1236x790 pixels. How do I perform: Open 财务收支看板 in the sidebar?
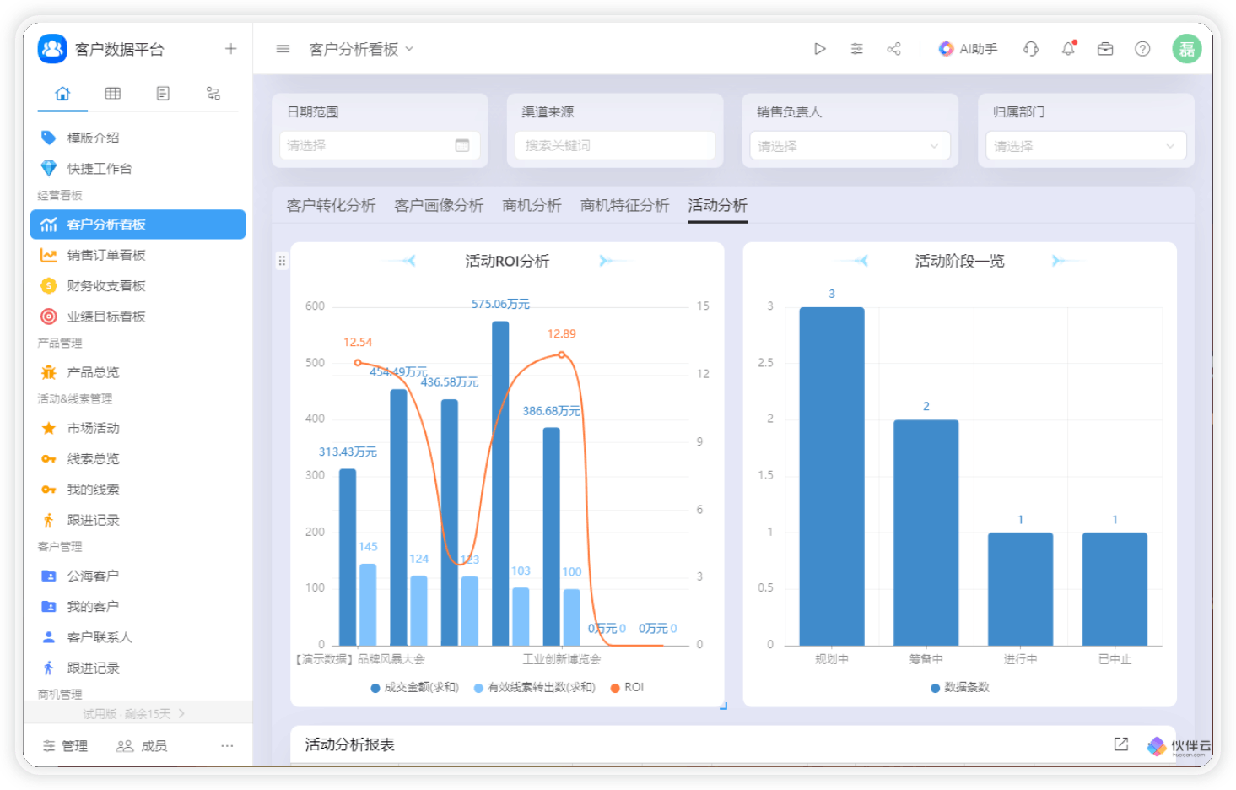138,285
